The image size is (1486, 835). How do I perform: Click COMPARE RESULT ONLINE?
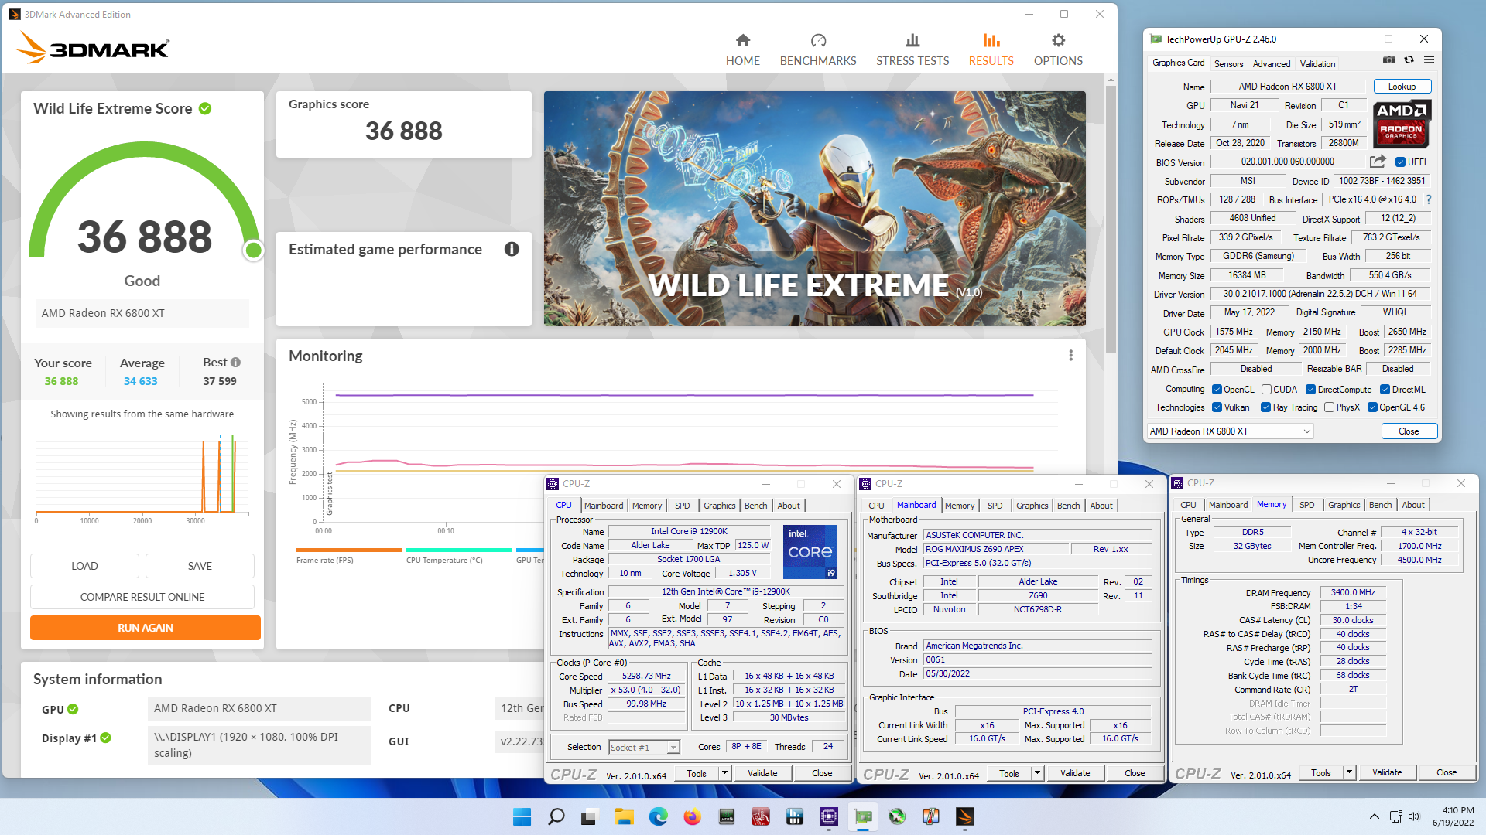142,597
